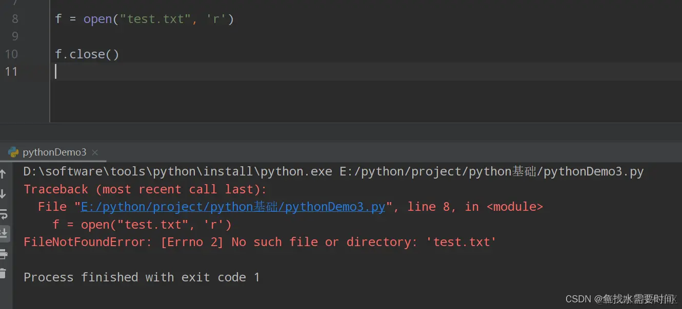This screenshot has height=309, width=682.
Task: Click the FileNotFoundError message in console
Action: click(x=260, y=242)
